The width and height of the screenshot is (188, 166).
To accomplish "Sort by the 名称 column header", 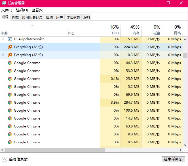I will pos(33,31).
